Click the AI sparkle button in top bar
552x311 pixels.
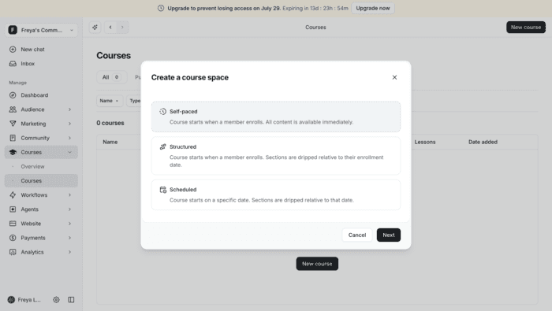pyautogui.click(x=95, y=27)
